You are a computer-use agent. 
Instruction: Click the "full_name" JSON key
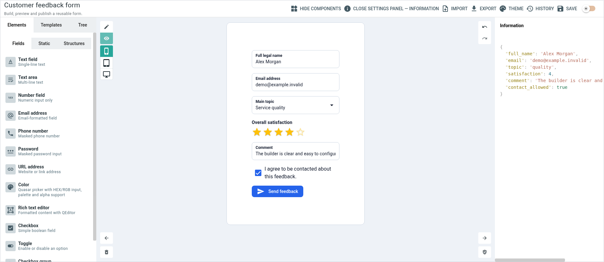[x=520, y=54]
